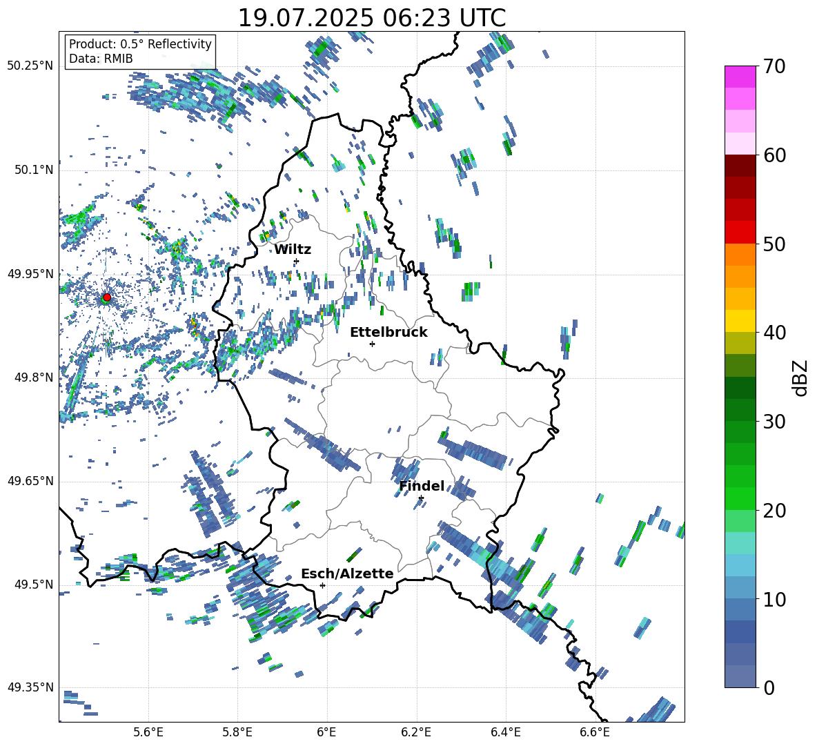Click the 6.6°E longitude label

595,732
